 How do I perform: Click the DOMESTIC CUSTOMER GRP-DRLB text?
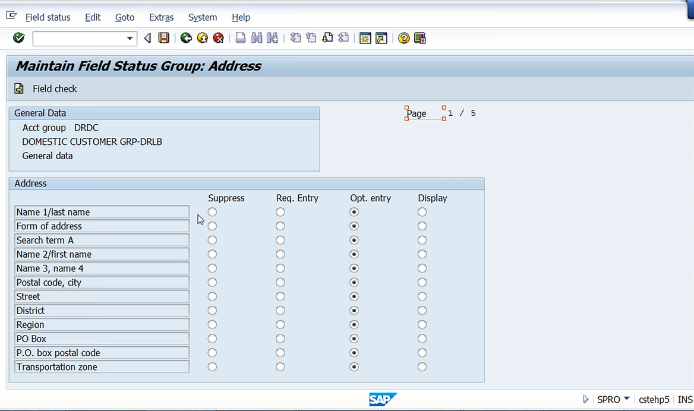[x=92, y=142]
